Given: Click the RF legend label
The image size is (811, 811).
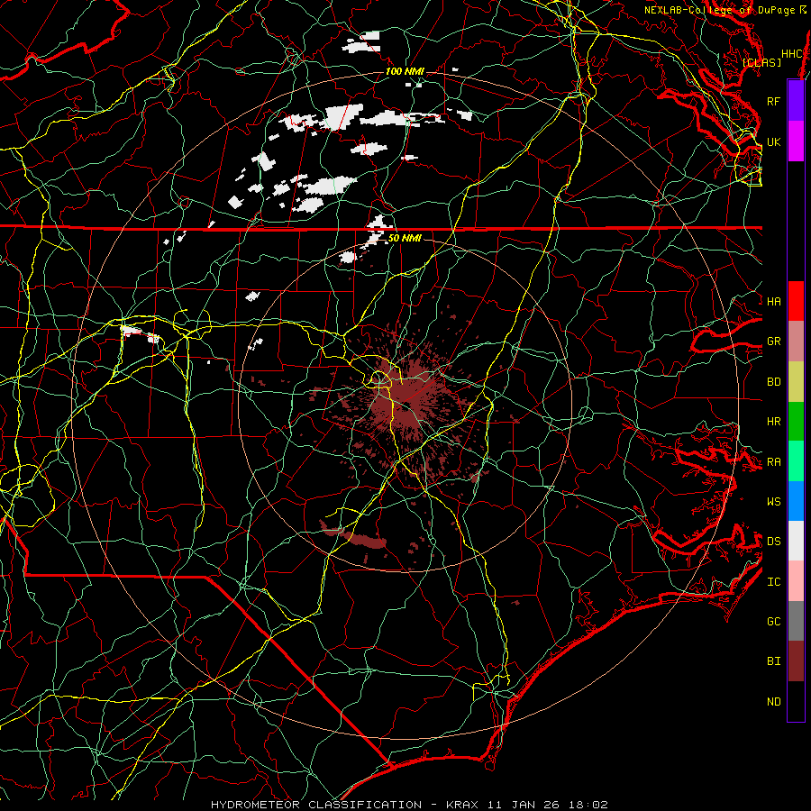Looking at the screenshot, I should click(x=774, y=101).
